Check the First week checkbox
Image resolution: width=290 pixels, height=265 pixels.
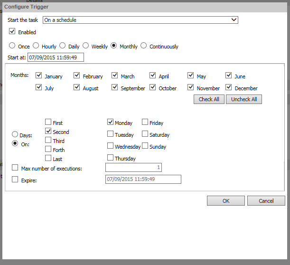(x=48, y=122)
